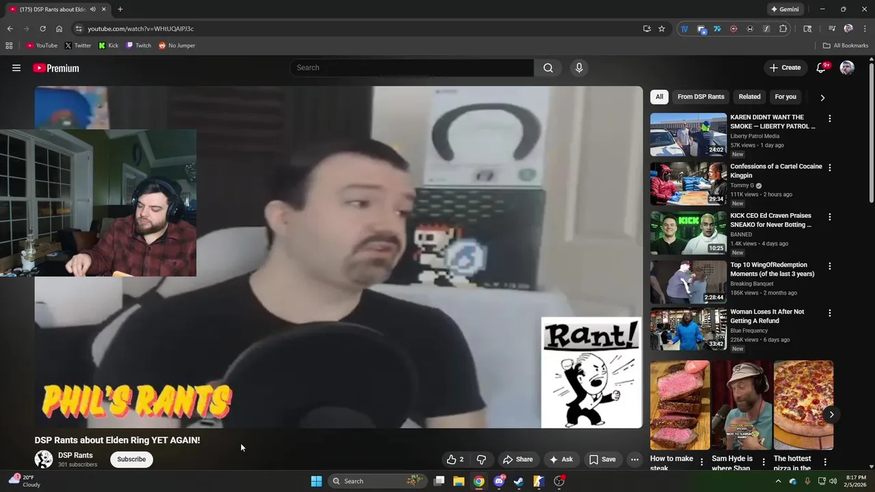Viewport: 875px width, 492px height.
Task: Like the video with thumbs up
Action: tap(455, 459)
